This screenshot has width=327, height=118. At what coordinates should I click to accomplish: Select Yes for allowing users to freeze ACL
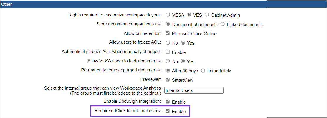tap(183, 43)
